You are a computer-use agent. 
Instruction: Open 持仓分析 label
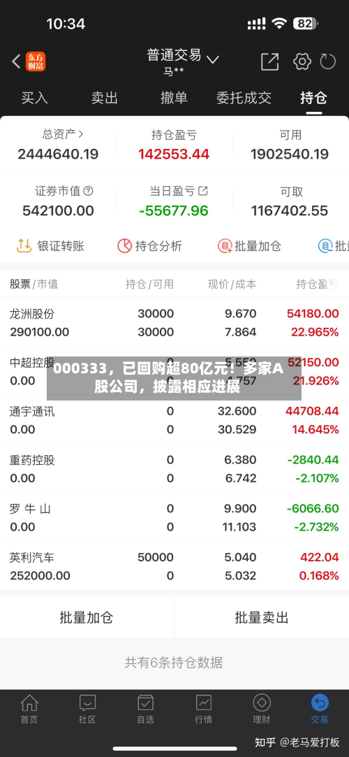pos(158,246)
